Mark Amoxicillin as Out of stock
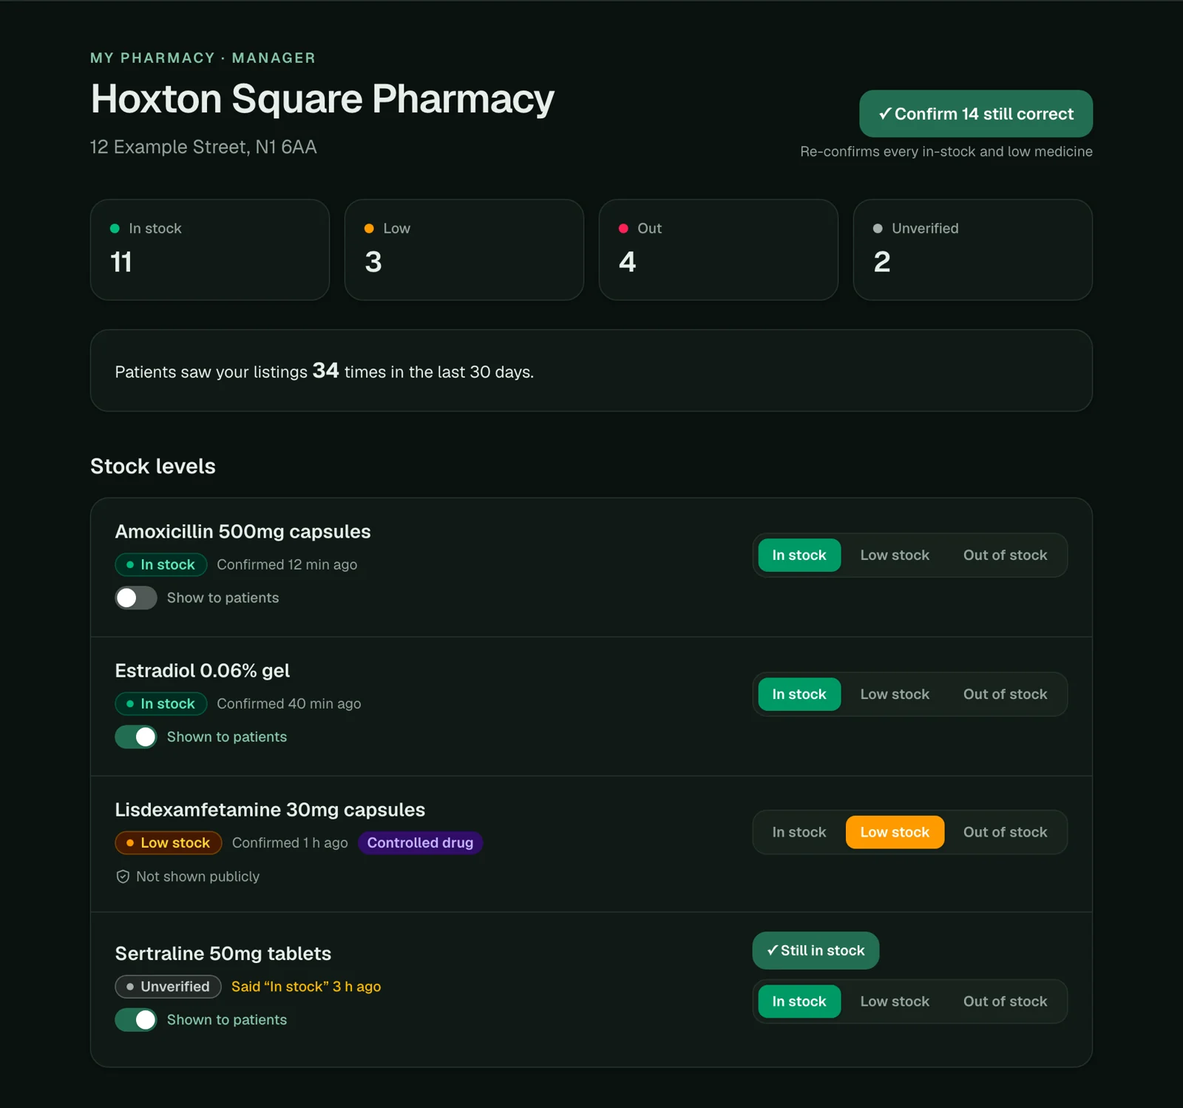 pyautogui.click(x=1005, y=555)
